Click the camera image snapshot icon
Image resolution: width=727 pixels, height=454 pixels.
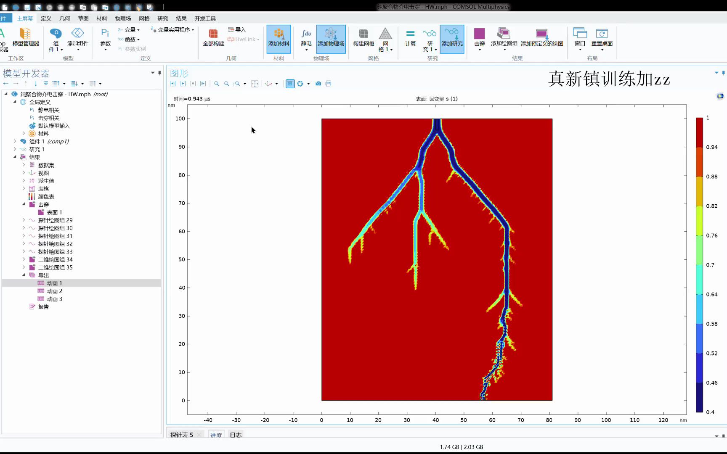click(x=318, y=84)
